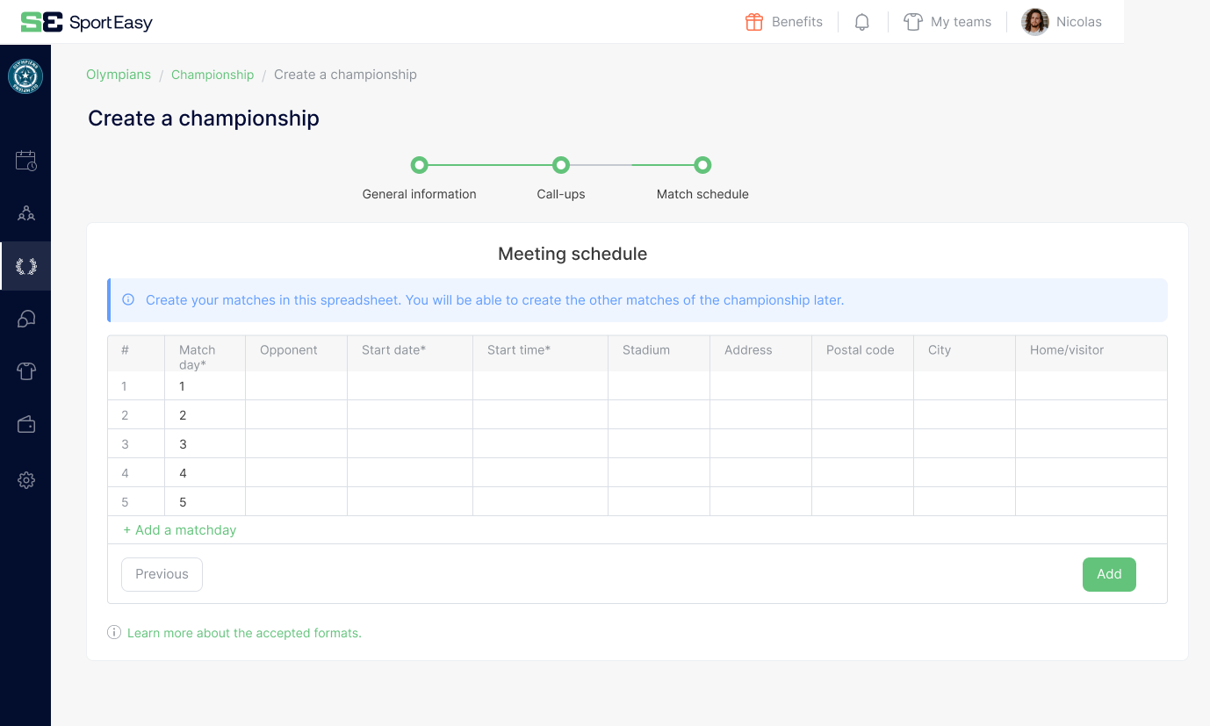Navigate to Olympians breadcrumb
1210x726 pixels.
click(x=119, y=75)
